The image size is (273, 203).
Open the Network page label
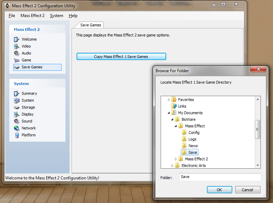tap(29, 128)
